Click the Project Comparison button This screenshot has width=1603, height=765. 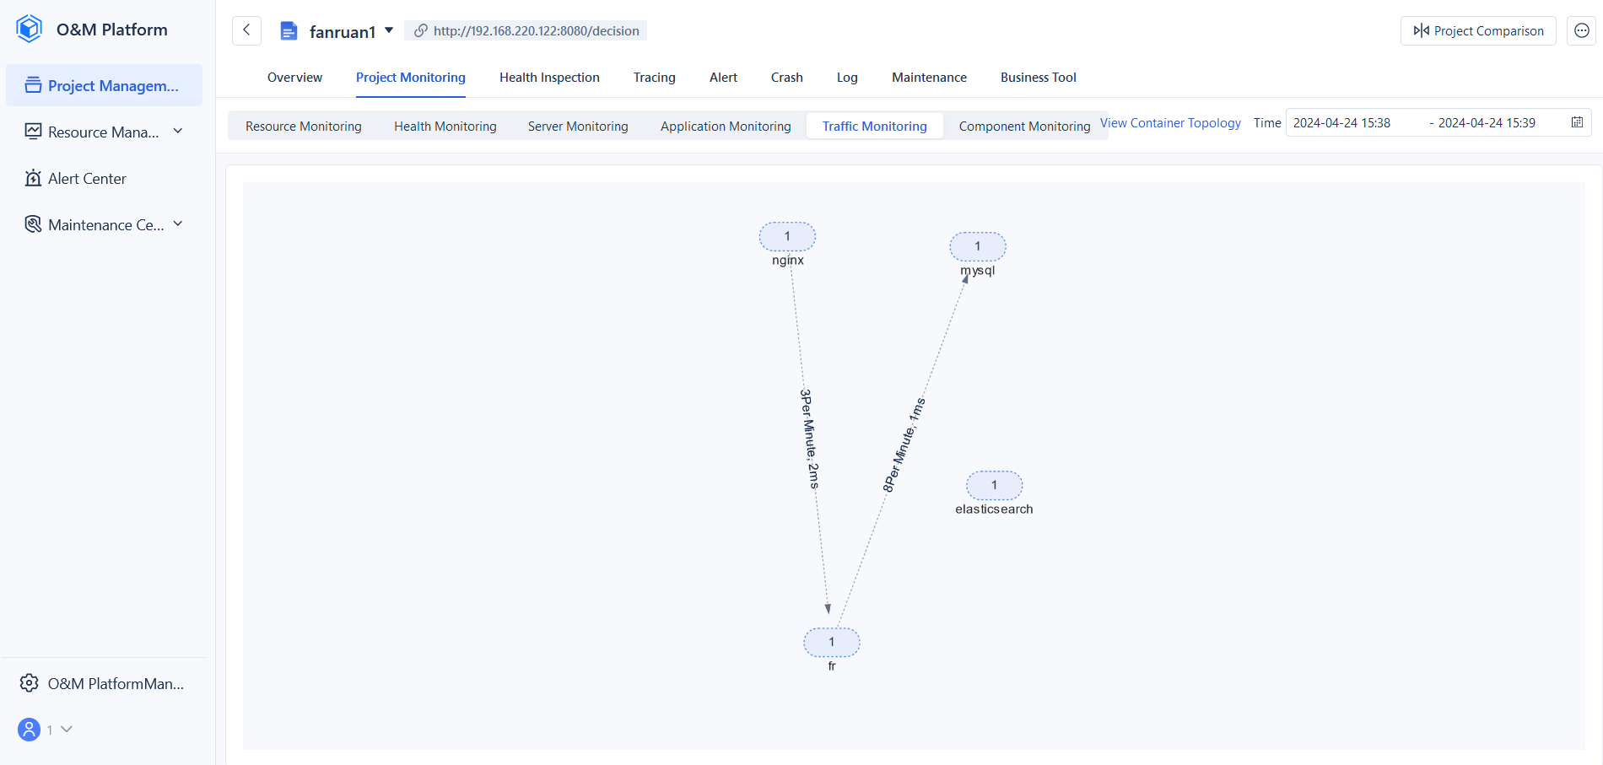(x=1477, y=30)
